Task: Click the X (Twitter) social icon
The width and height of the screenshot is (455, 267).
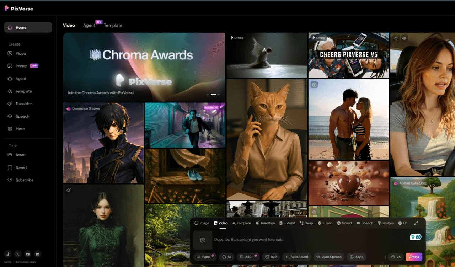Action: tap(18, 254)
